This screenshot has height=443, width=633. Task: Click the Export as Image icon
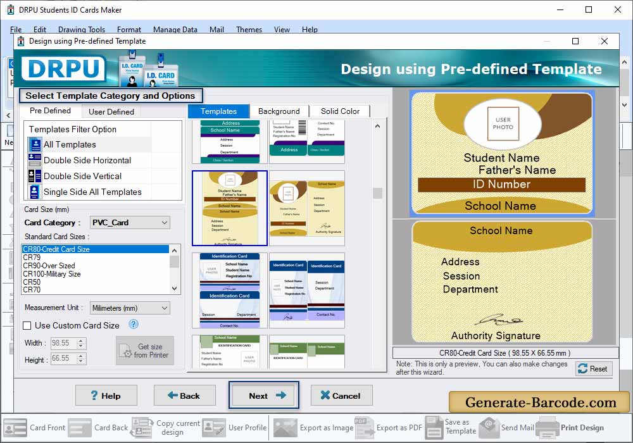click(285, 428)
